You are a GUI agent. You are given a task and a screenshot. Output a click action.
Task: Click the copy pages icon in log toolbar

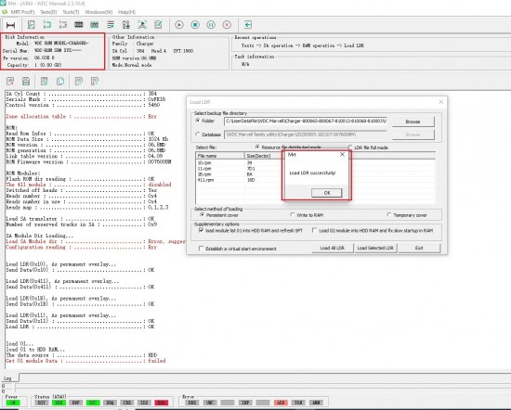pos(60,81)
